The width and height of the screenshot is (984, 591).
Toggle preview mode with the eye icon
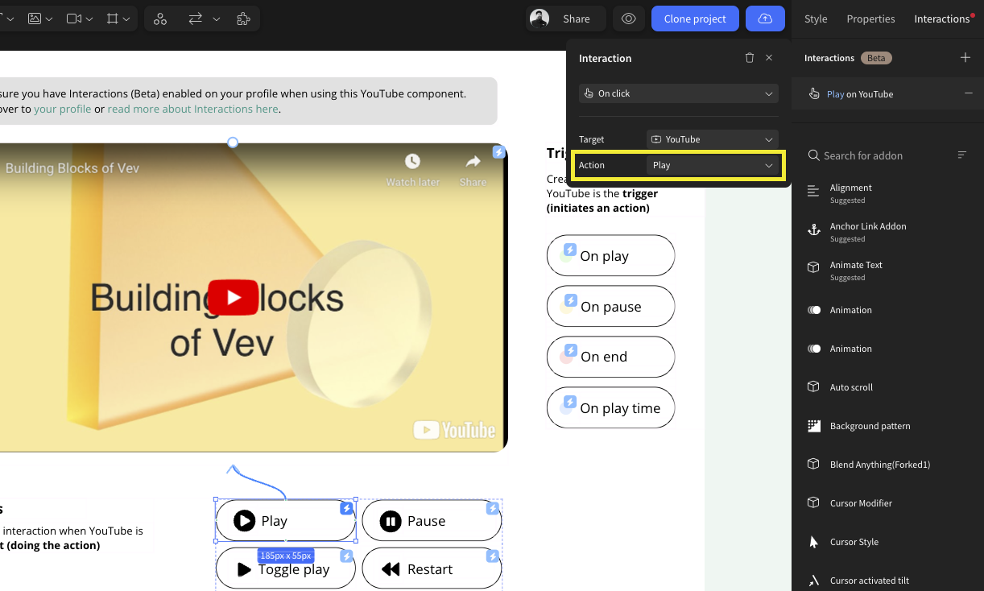coord(629,19)
